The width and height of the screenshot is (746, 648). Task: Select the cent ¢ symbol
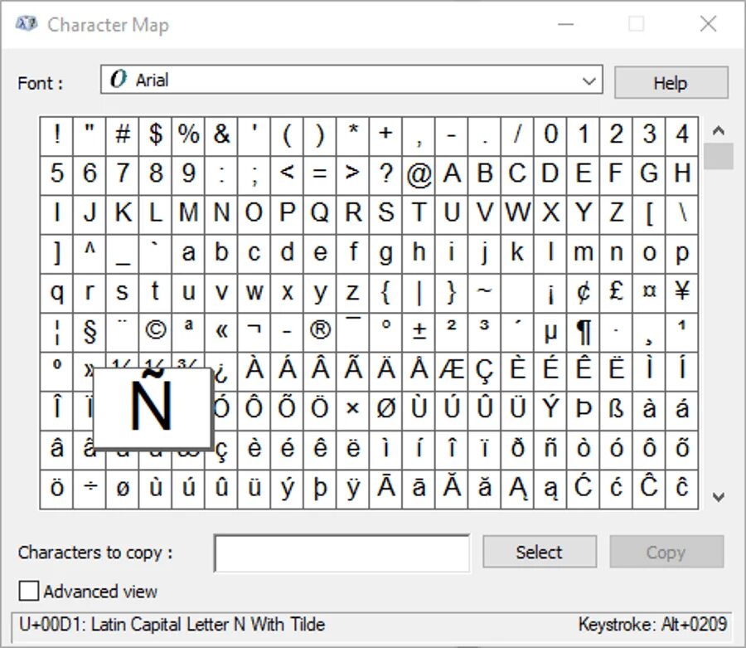(584, 291)
